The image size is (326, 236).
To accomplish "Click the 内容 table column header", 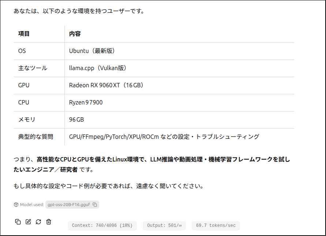I will click(x=75, y=34).
